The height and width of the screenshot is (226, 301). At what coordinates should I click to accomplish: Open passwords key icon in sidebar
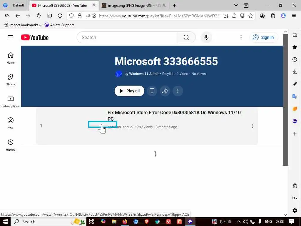click(295, 198)
